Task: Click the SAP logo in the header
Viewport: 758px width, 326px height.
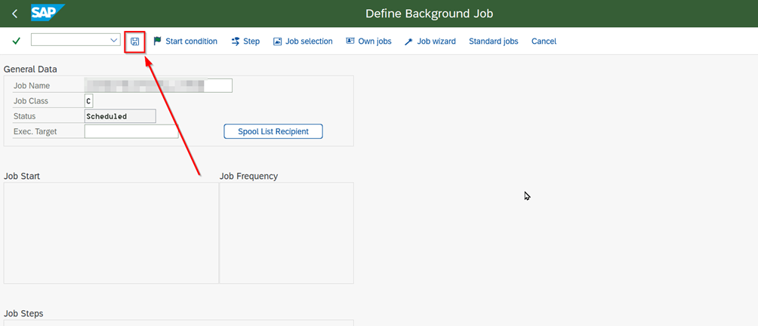Action: pyautogui.click(x=48, y=13)
